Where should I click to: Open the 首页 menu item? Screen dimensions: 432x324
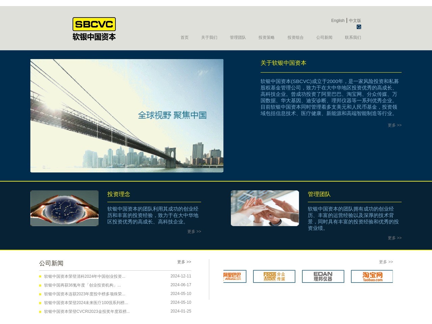point(185,37)
